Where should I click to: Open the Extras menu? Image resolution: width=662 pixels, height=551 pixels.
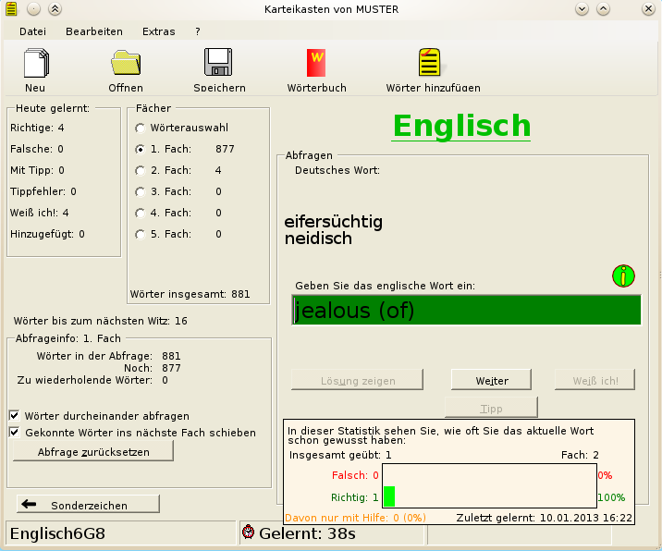159,31
